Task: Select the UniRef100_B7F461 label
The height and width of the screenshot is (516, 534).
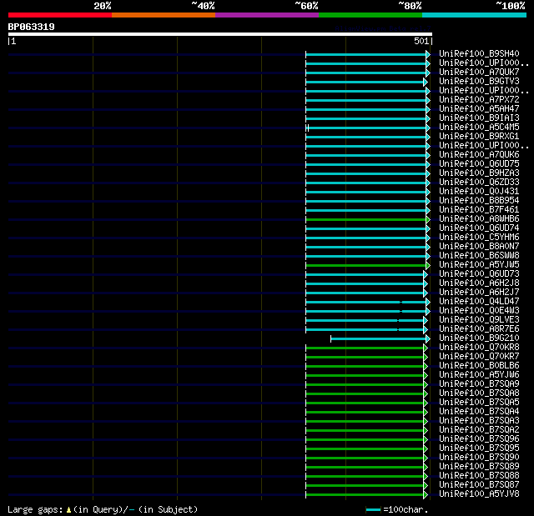Action: (x=479, y=210)
